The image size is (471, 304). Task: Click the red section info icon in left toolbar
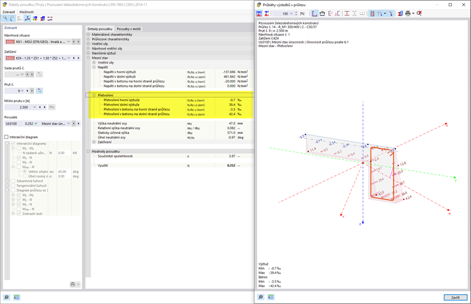point(42,19)
